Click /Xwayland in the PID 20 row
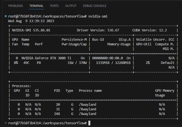182x127 pixels. pos(88,105)
